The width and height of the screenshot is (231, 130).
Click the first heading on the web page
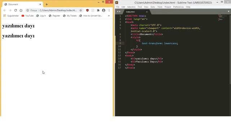18,26
